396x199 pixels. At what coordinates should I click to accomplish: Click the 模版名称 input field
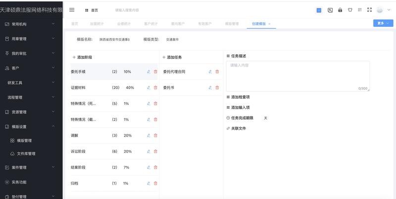[114, 40]
